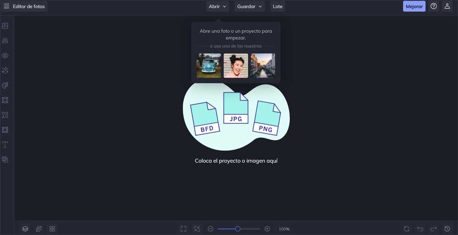Open the Edit adjustments sliders tool
The width and height of the screenshot is (458, 235).
(x=5, y=41)
